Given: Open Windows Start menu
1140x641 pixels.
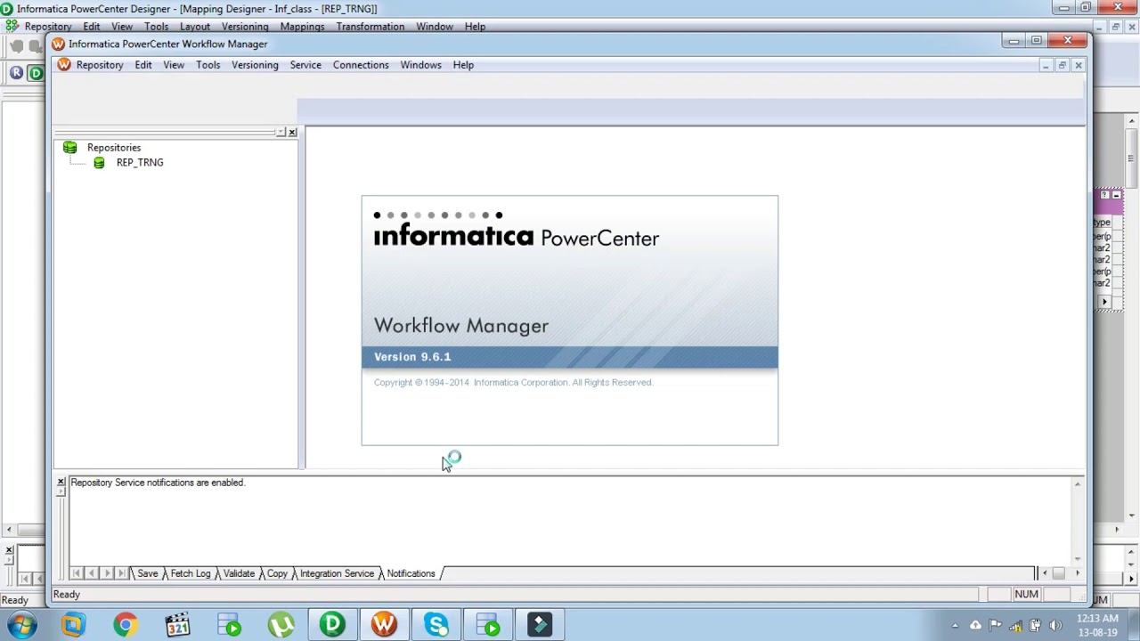Looking at the screenshot, I should tap(20, 625).
